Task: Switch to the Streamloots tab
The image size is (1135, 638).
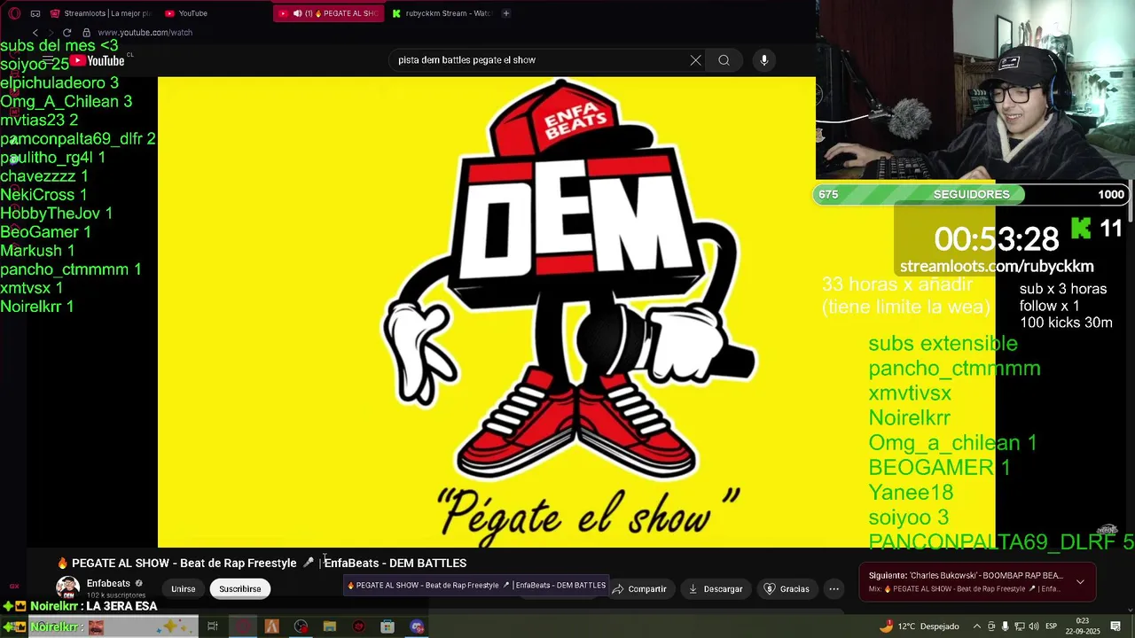Action: coord(101,13)
